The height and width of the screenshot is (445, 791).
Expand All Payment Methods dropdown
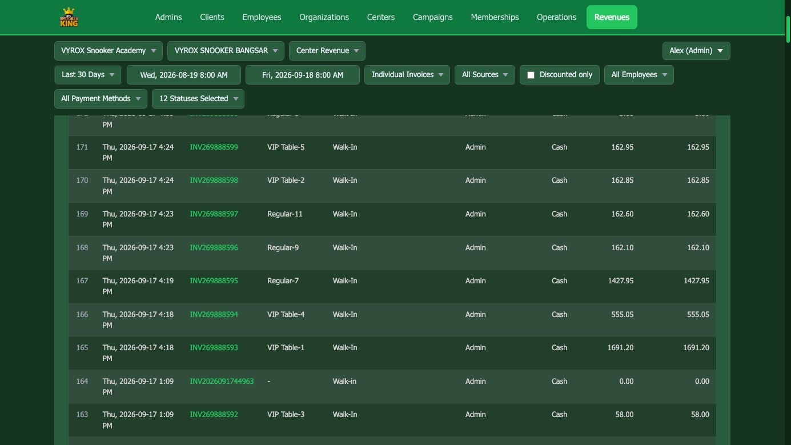point(101,99)
